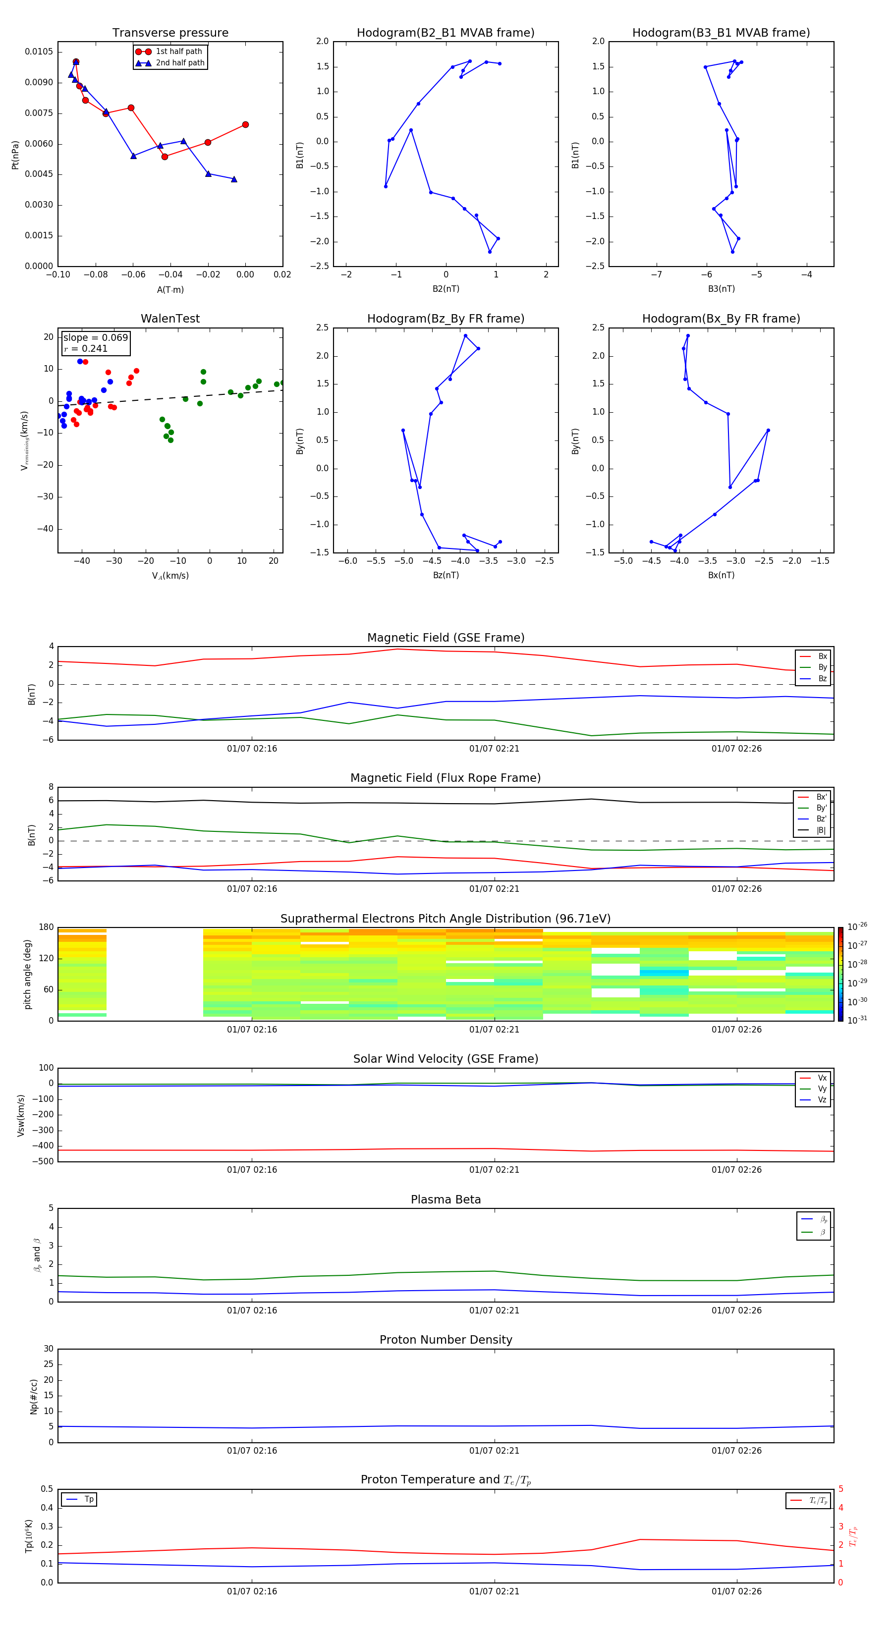
Task: Click 'Suprathermal Electrons Pitch Angle Distribution' title
Action: [x=446, y=919]
